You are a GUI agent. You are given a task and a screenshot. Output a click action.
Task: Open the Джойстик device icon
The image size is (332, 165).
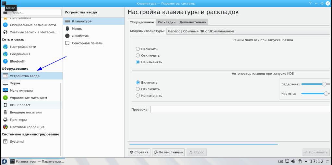click(x=67, y=36)
